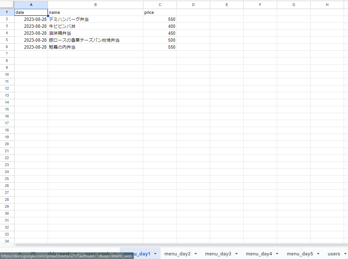Screen dimensions: 348x259
Task: Open the menu_day1 tab dropdown arrow
Action: pos(155,254)
